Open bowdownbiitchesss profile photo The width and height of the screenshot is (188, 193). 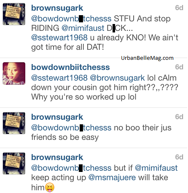[14, 73]
